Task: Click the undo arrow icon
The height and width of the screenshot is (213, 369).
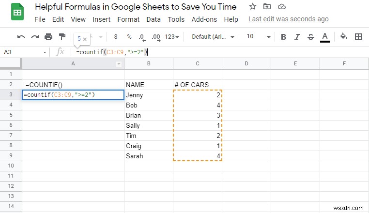Action: coord(21,37)
